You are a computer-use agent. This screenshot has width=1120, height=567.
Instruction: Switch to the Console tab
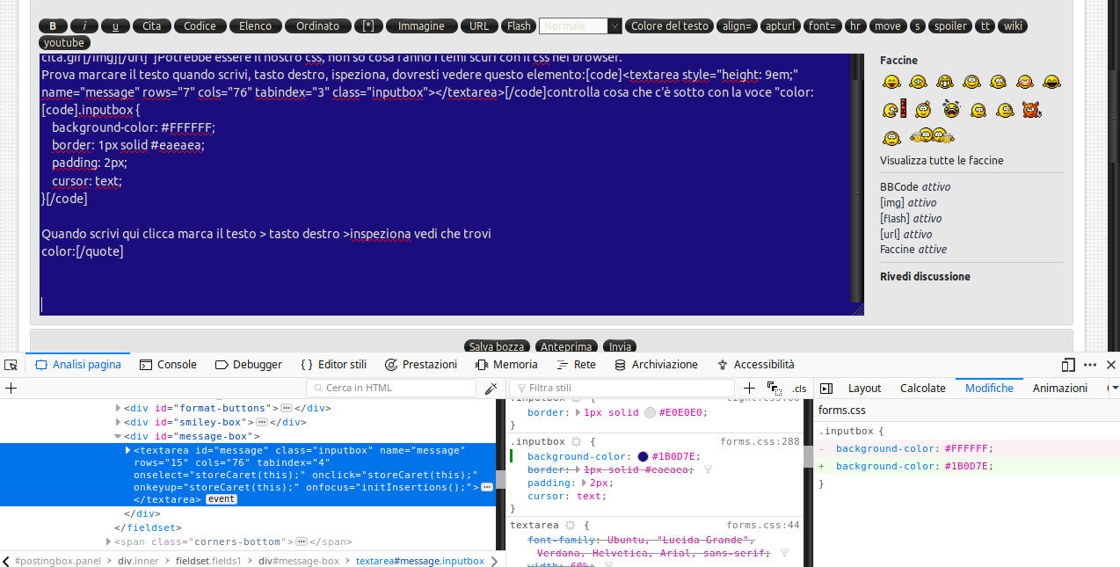(167, 365)
